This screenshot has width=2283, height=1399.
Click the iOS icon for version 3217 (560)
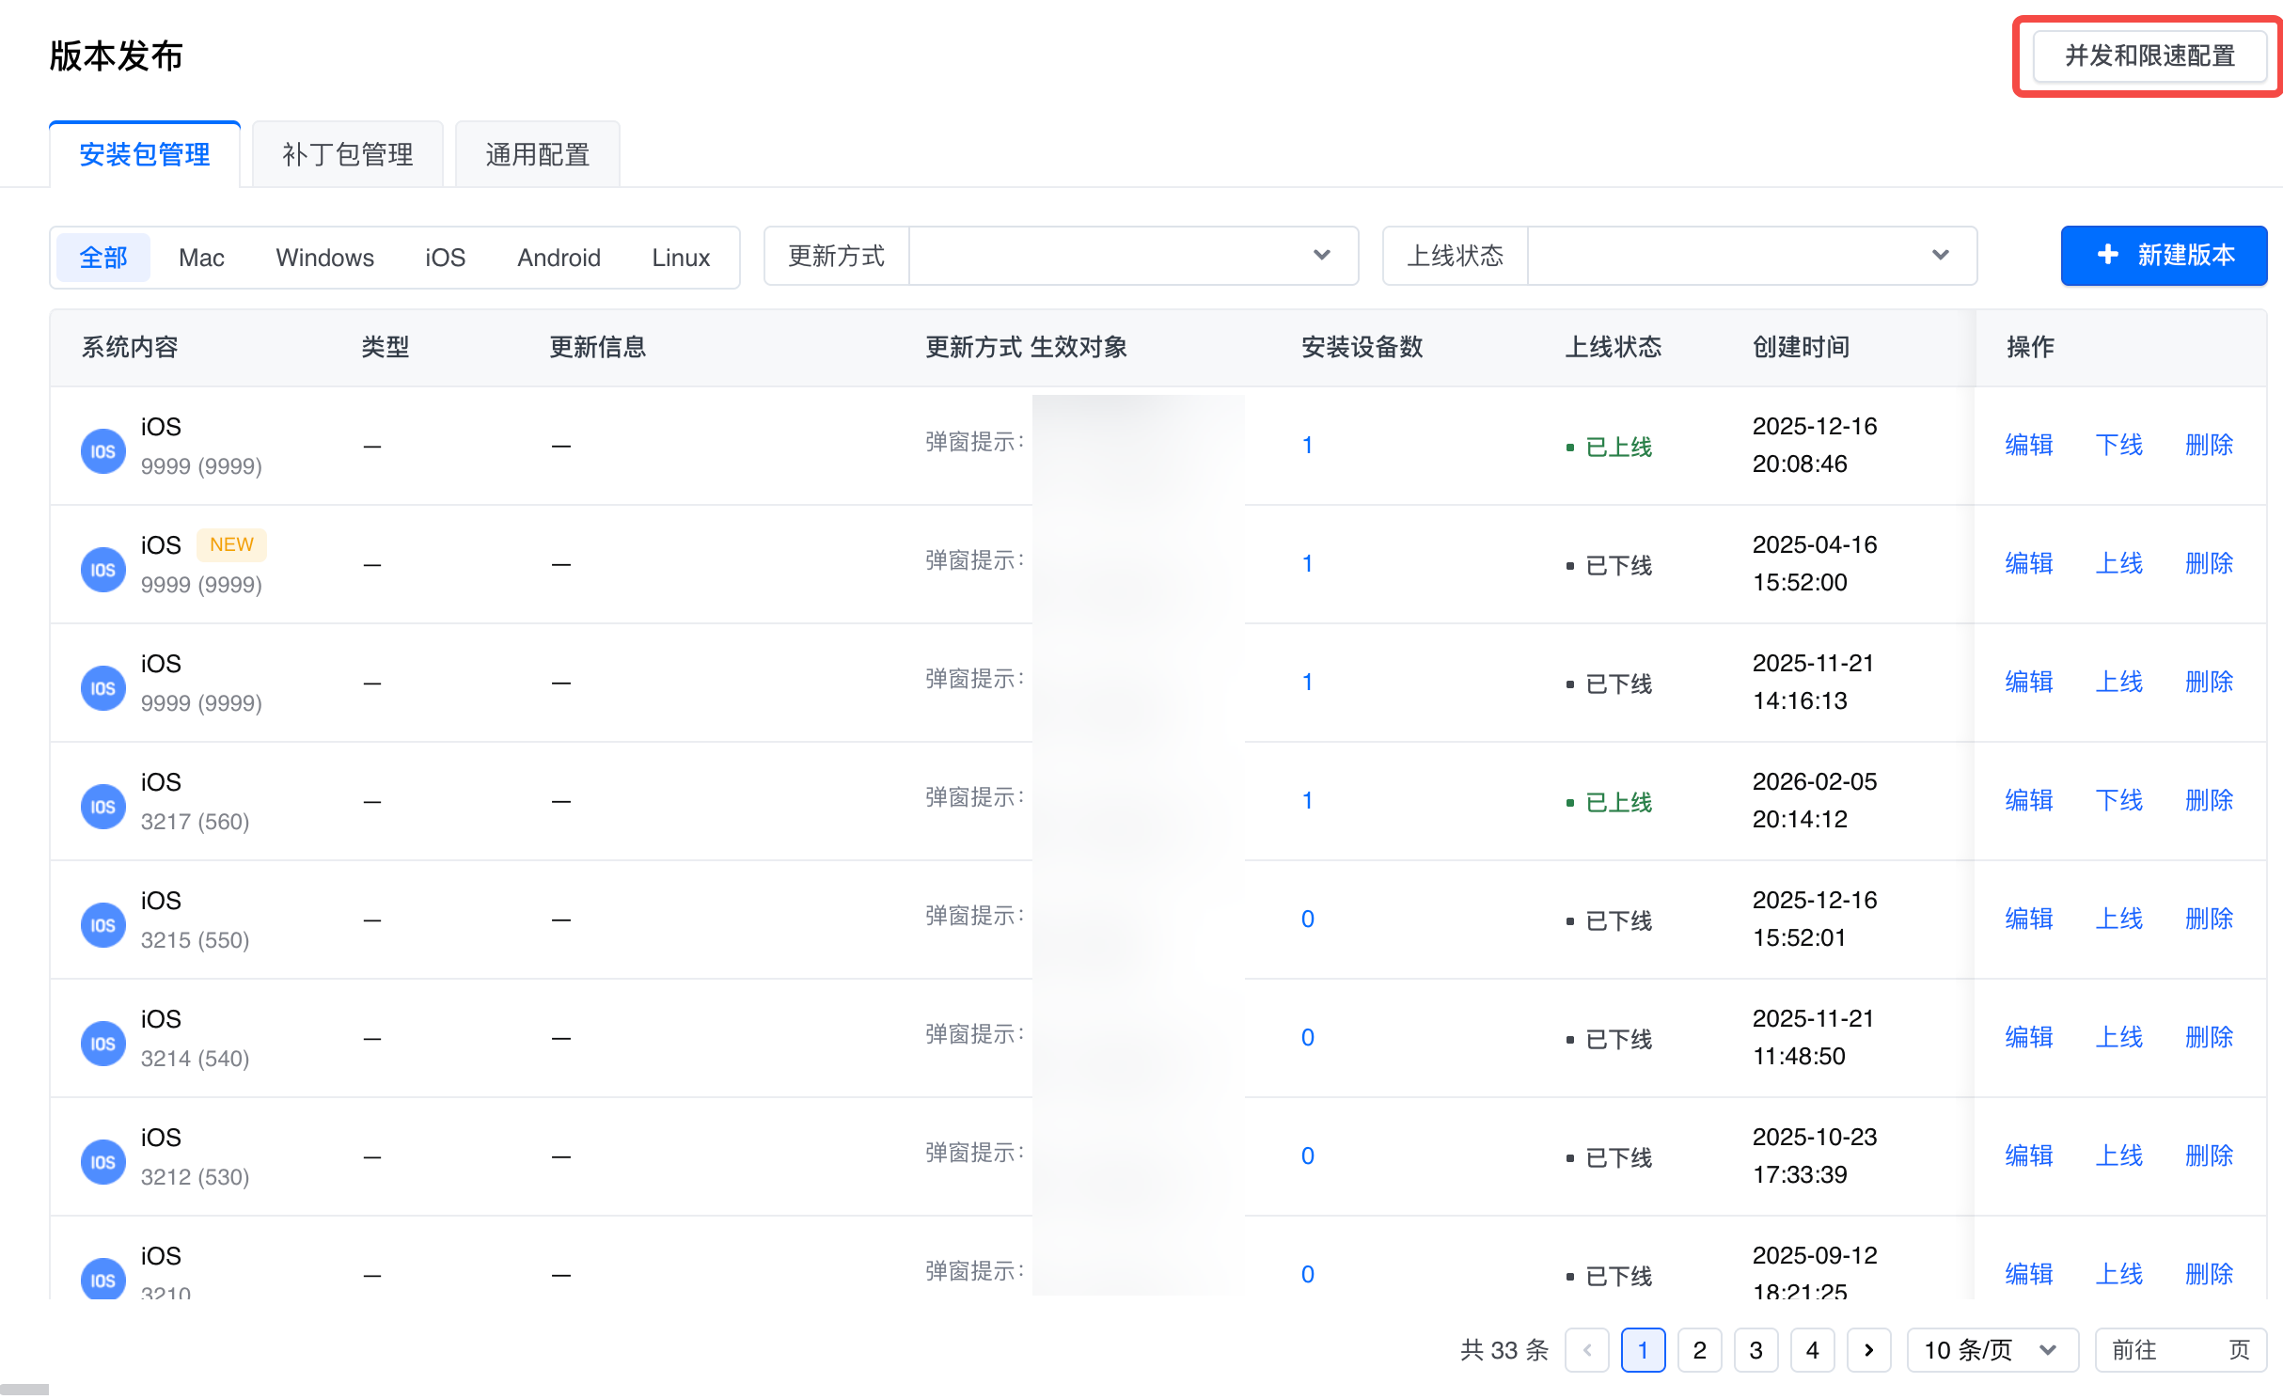(x=102, y=807)
